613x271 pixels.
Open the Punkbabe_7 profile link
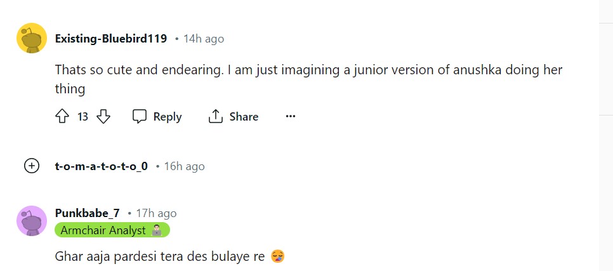[x=87, y=213]
